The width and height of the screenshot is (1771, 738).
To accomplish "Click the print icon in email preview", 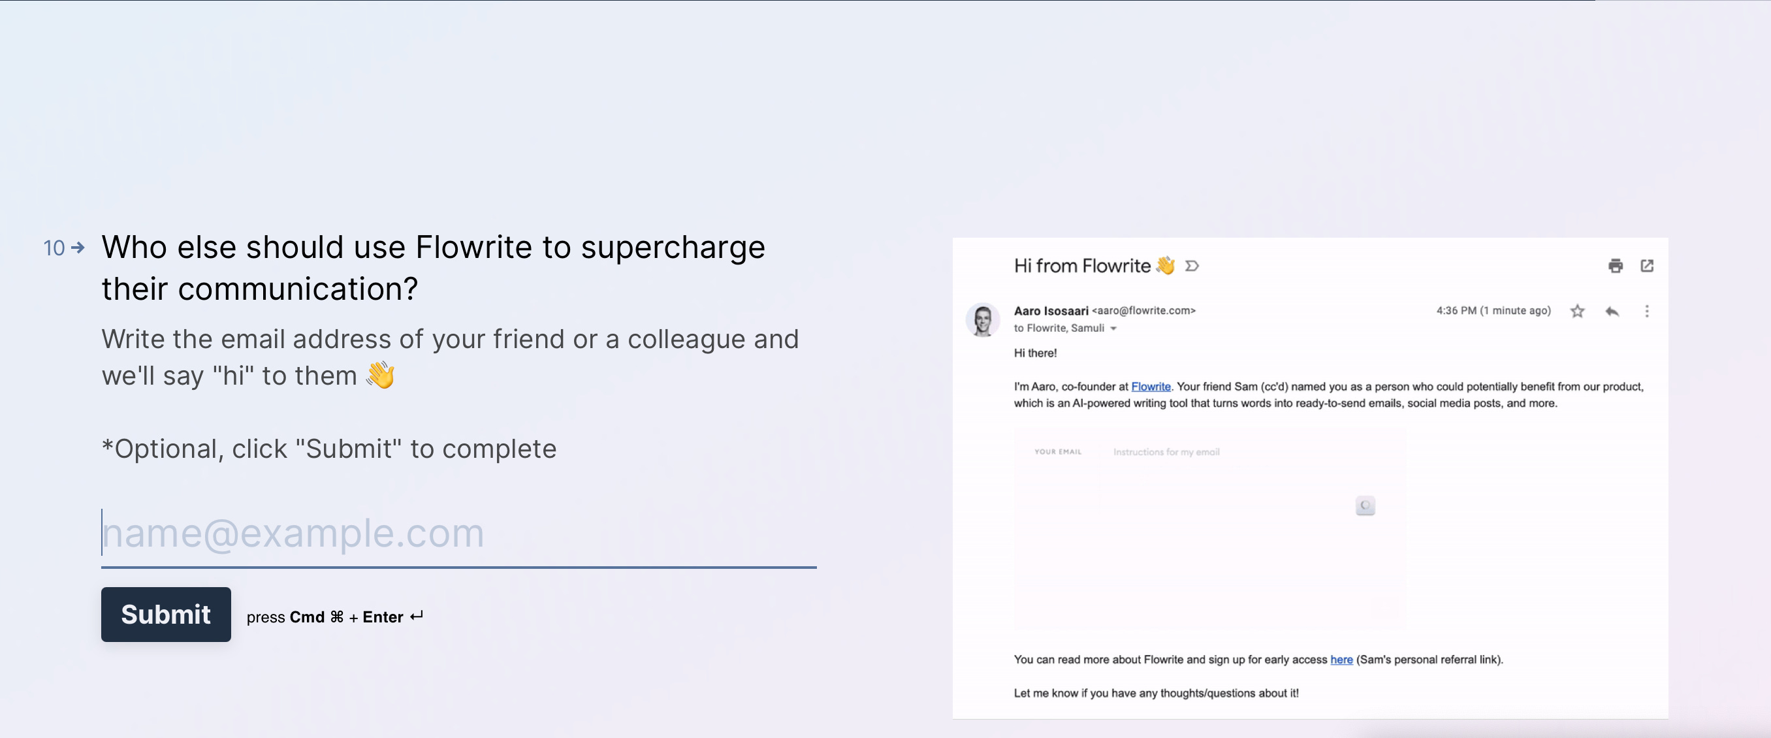I will point(1615,266).
